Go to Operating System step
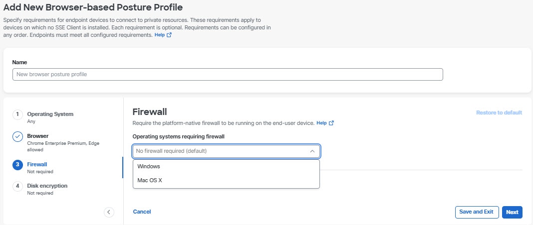The width and height of the screenshot is (533, 225). pos(50,114)
